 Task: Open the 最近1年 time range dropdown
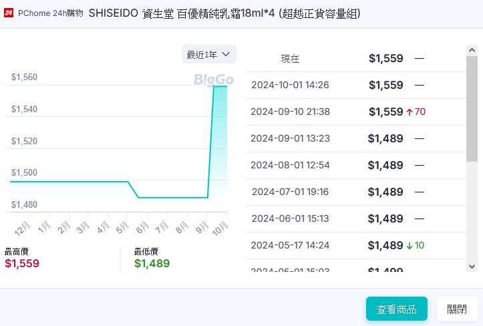(208, 54)
